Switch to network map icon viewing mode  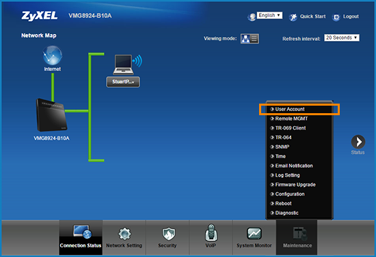point(245,38)
